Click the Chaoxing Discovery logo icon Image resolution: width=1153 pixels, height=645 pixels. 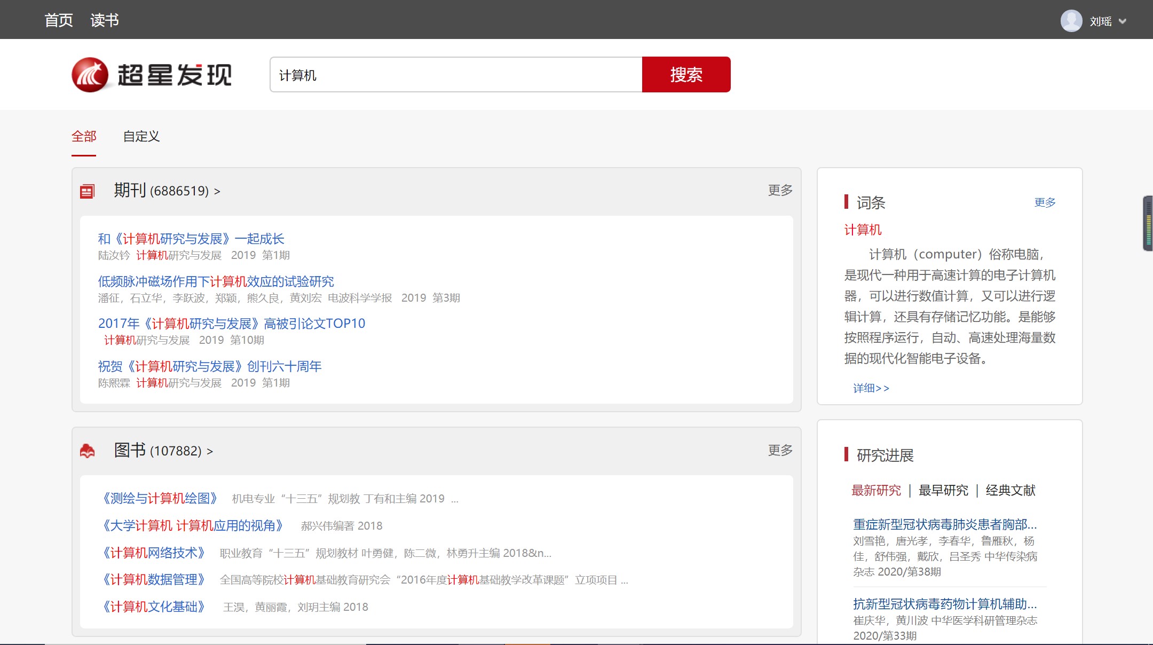point(90,75)
